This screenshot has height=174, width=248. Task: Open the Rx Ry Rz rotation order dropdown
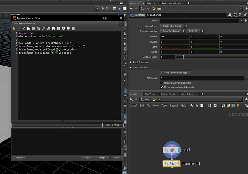[195, 31]
